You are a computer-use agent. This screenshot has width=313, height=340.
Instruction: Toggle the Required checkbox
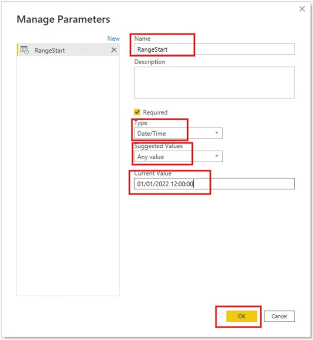[x=137, y=112]
